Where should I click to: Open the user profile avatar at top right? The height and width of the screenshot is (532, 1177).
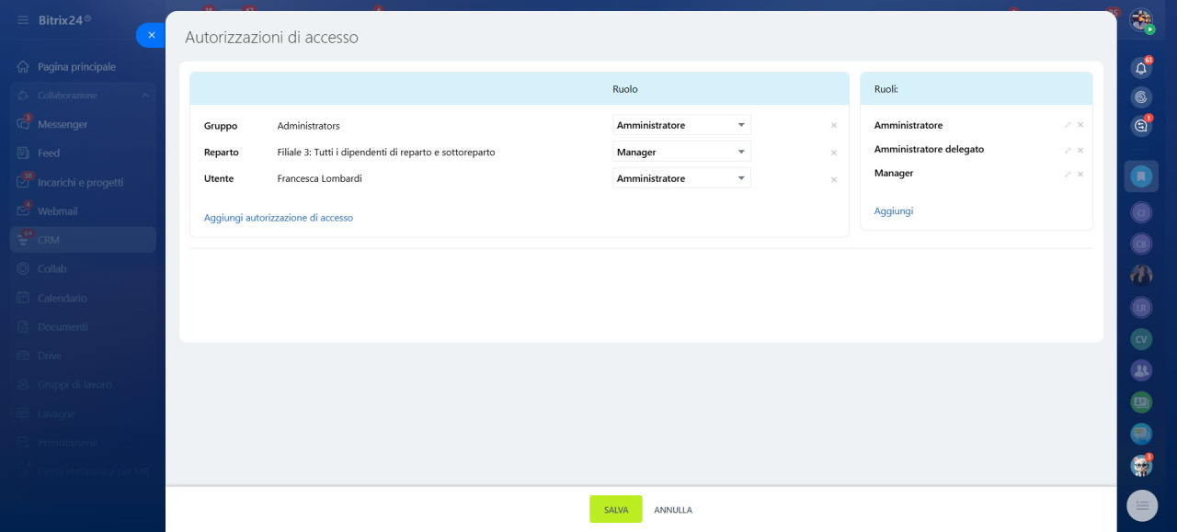[1141, 20]
